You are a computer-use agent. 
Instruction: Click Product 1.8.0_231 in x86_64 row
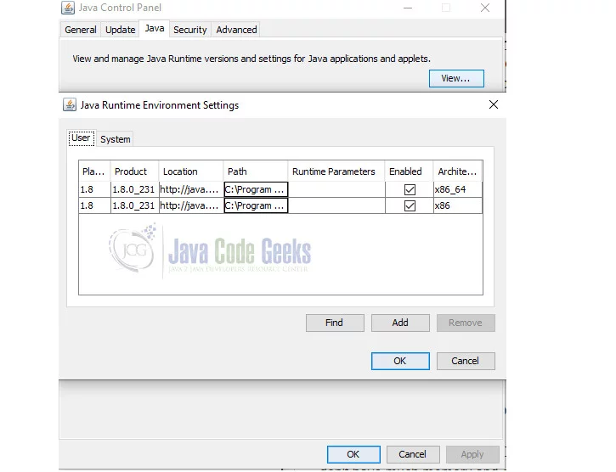pyautogui.click(x=134, y=189)
